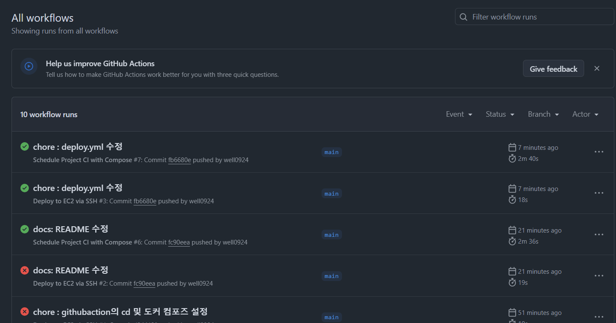The width and height of the screenshot is (616, 323).
Task: Open three-dot menu for CI run #7
Action: click(599, 152)
